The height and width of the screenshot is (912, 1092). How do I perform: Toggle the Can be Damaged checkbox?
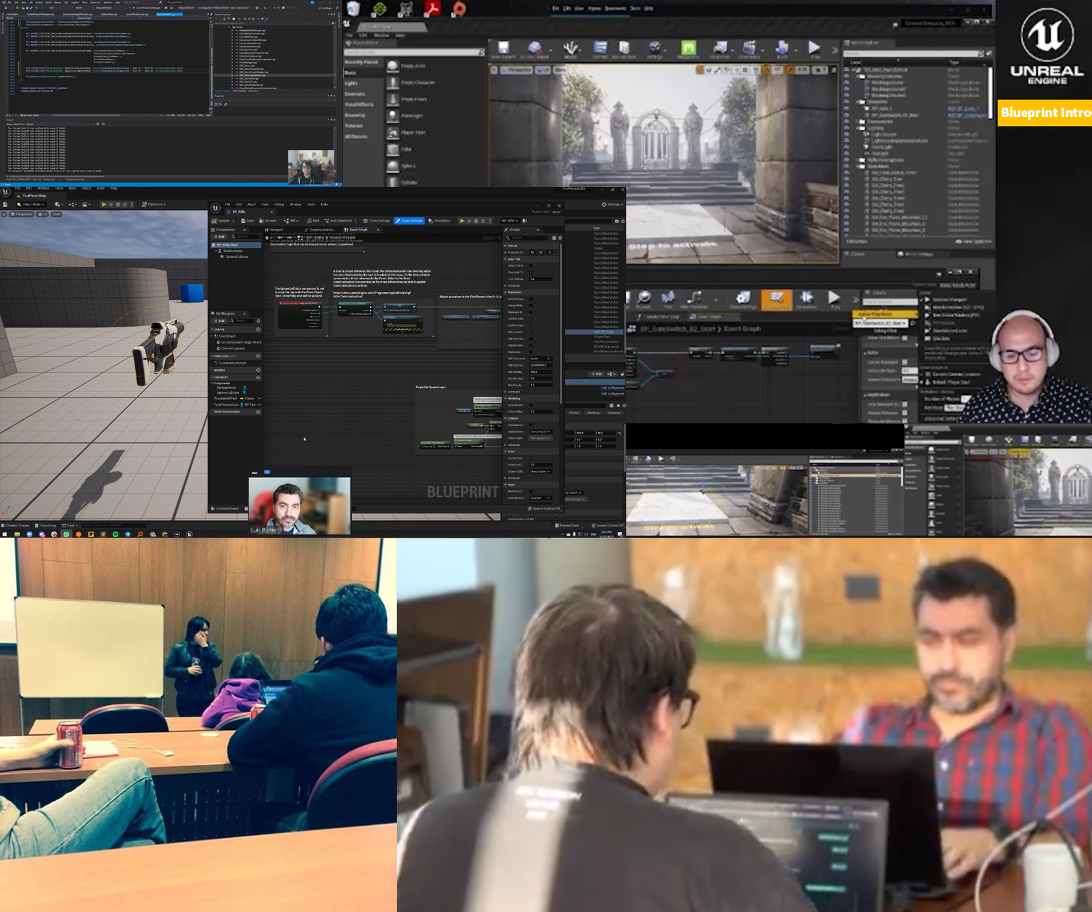coord(531,458)
